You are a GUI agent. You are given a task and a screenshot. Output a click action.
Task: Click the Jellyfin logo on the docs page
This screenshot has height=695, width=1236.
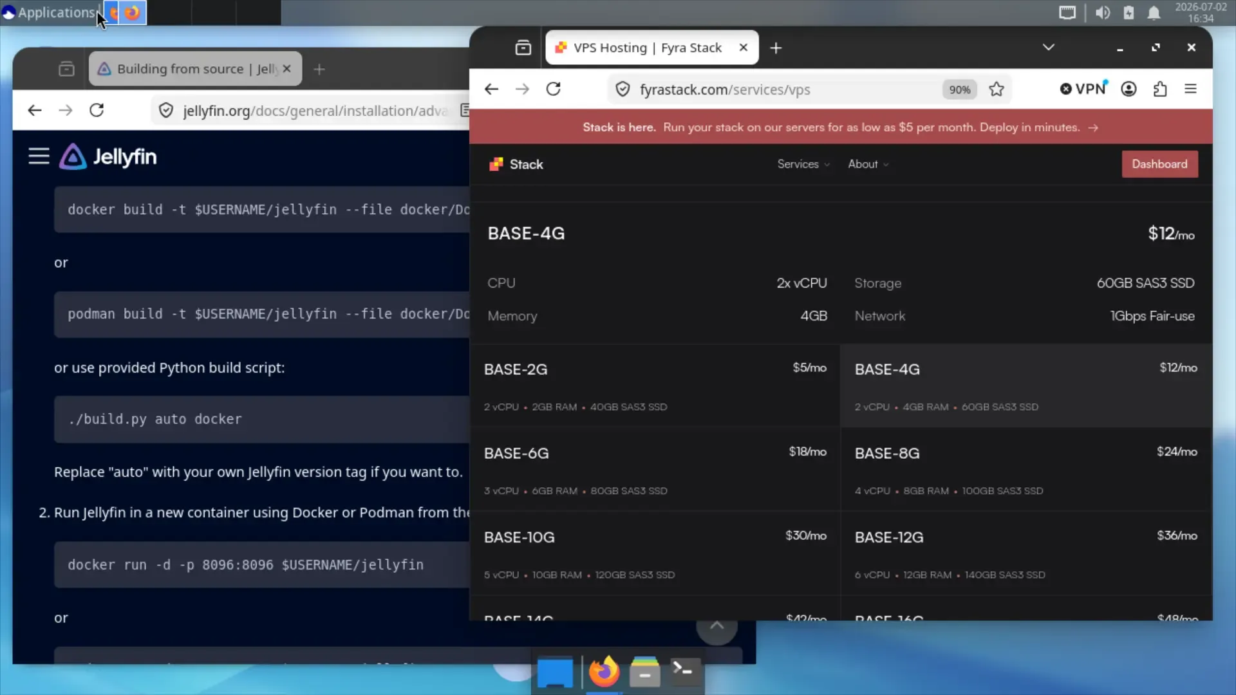[x=108, y=156]
